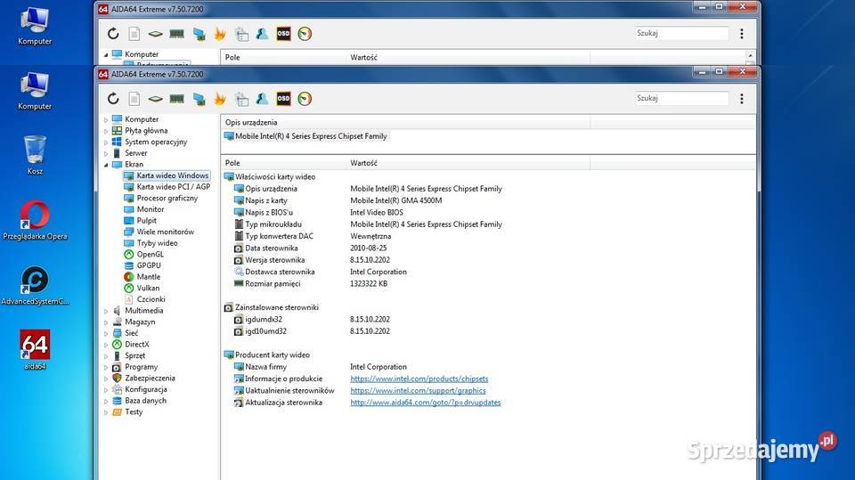855x480 pixels.
Task: Select GPGPU tree item
Action: click(149, 265)
